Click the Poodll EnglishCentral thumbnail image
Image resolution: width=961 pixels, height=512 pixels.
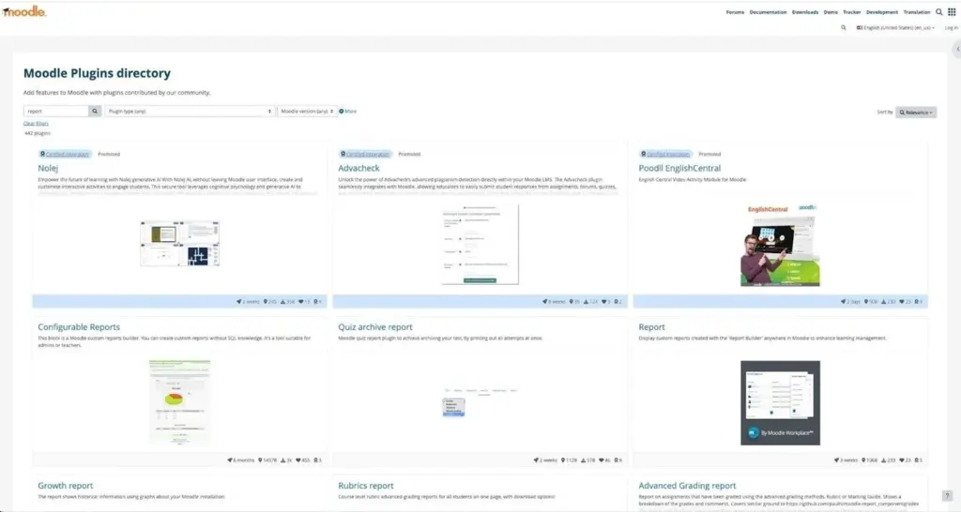[x=780, y=245]
